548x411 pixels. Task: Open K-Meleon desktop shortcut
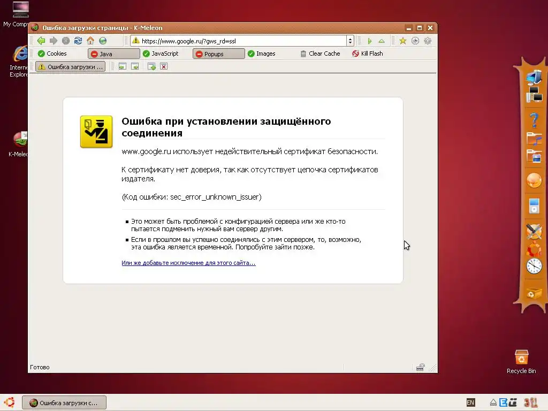click(18, 144)
